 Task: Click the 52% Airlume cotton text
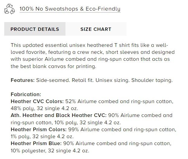coord(119,101)
